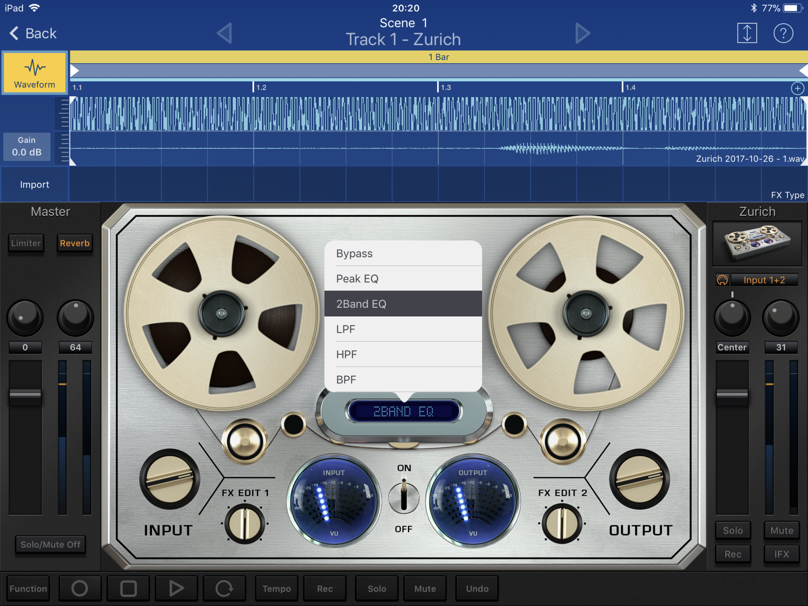
Task: Open the help question mark icon
Action: tap(783, 33)
